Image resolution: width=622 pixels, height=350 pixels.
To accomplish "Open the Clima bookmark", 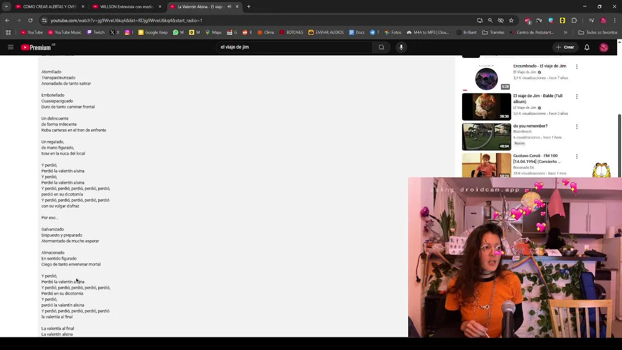I will click(266, 33).
